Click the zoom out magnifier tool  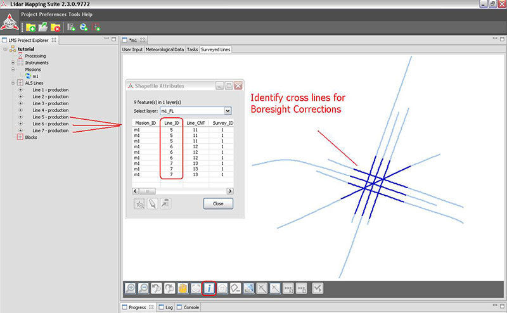point(144,288)
